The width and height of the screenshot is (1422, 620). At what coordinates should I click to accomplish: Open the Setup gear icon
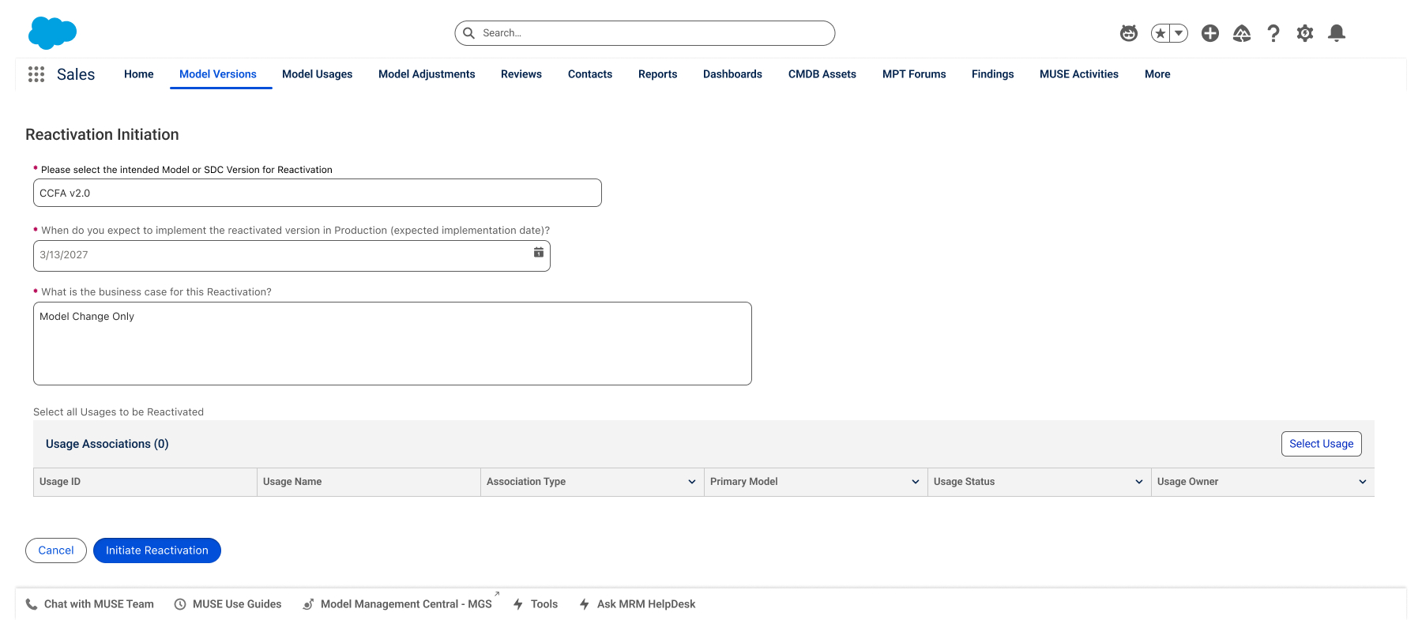[1305, 33]
